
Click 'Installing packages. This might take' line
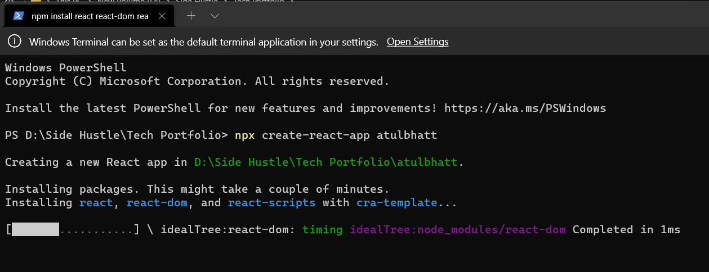tap(197, 189)
